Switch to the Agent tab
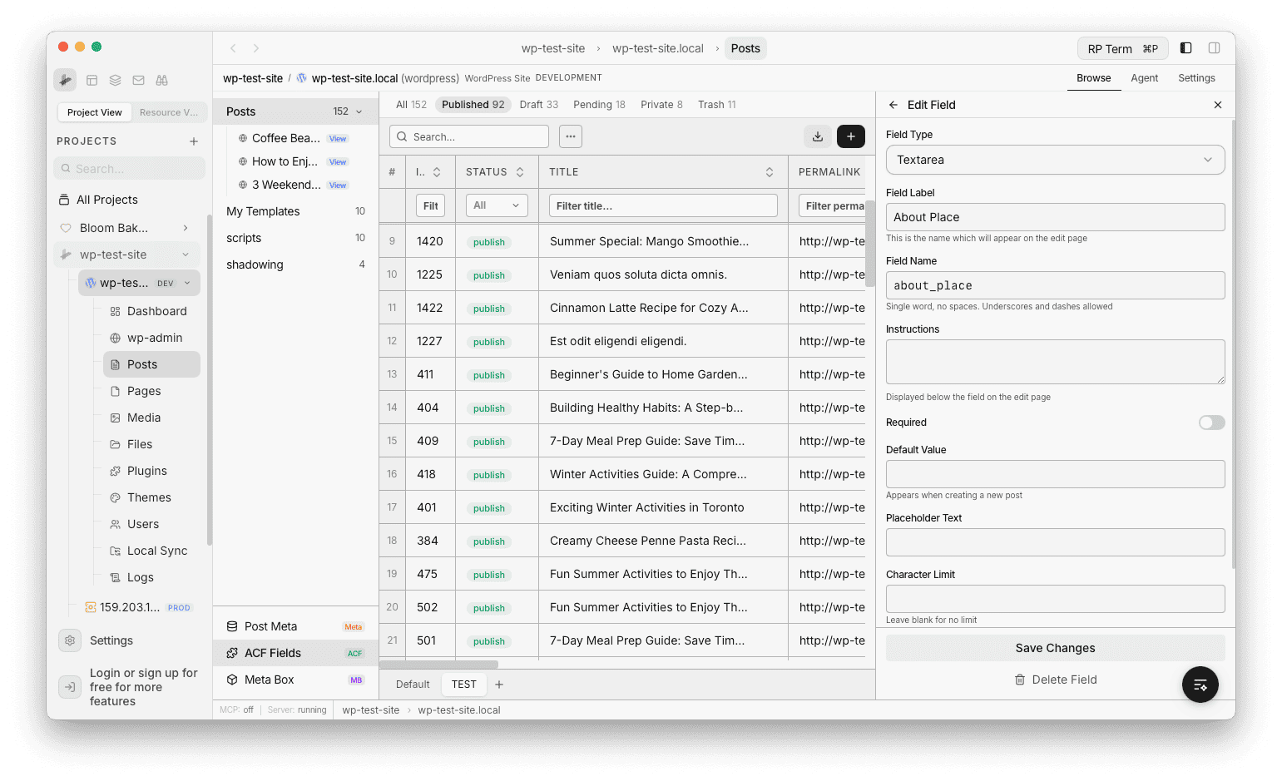 (x=1145, y=77)
